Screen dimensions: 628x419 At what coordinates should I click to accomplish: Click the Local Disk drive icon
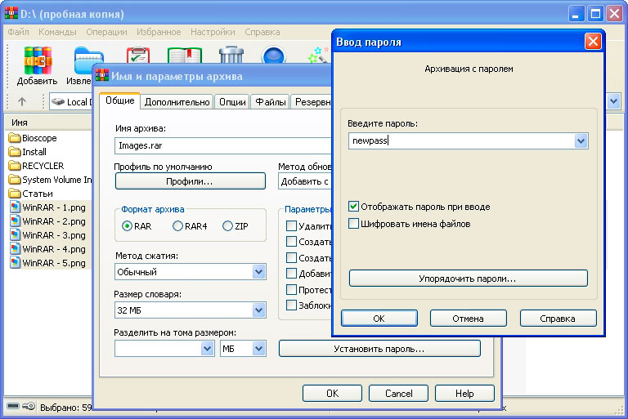pyautogui.click(x=58, y=101)
